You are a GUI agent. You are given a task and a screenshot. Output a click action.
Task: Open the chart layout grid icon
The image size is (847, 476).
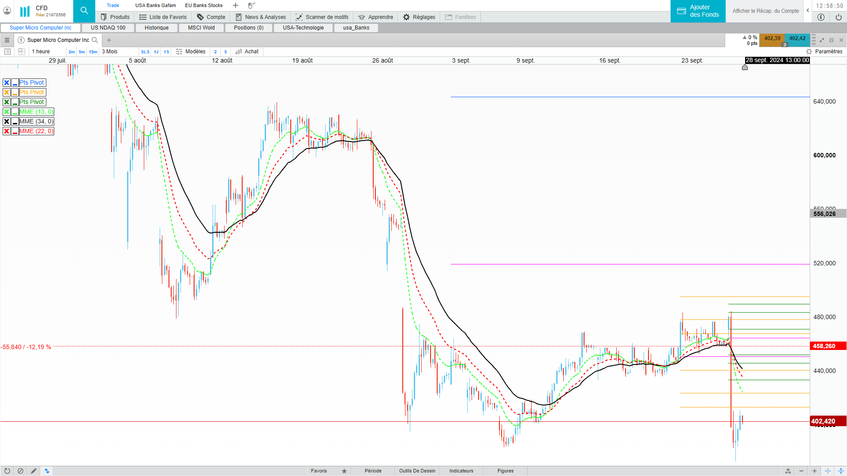22,52
